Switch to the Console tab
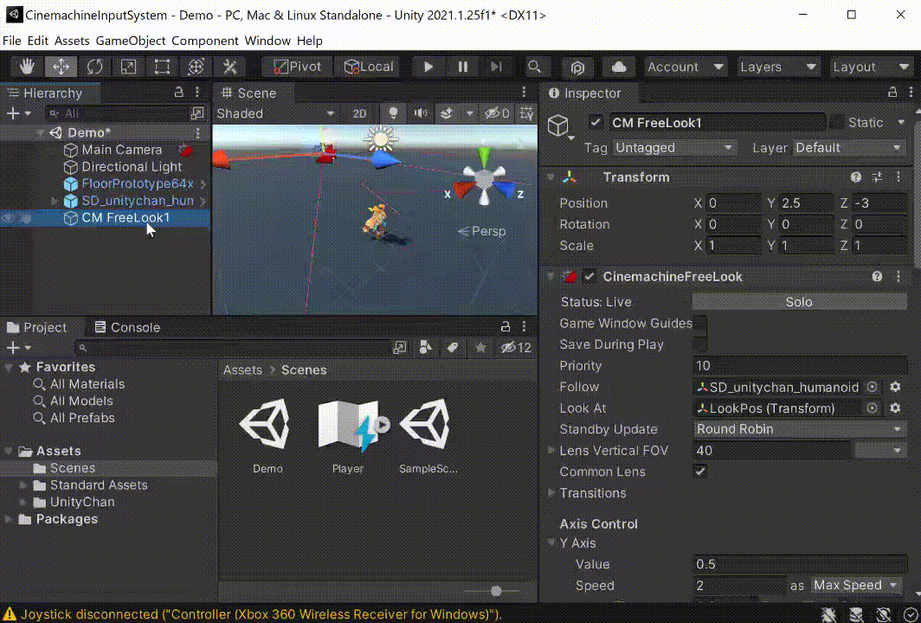This screenshot has width=921, height=623. click(127, 327)
